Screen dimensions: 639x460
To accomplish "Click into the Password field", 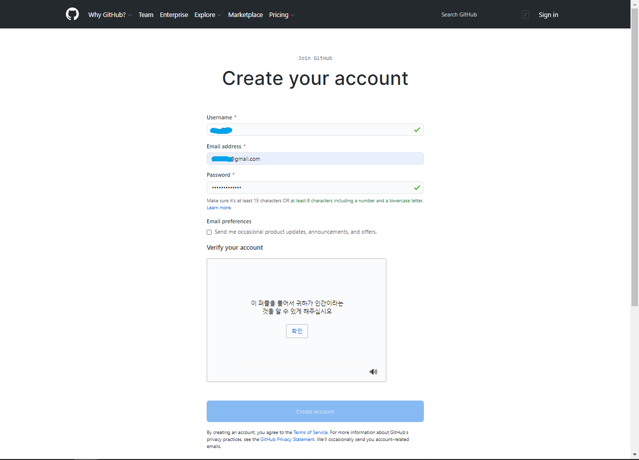I will pos(315,187).
